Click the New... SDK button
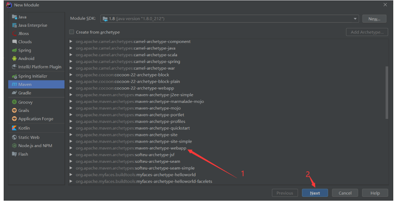405x203 pixels. pos(374,19)
